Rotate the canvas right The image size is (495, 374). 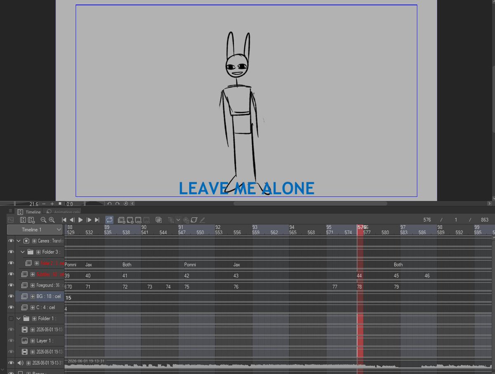click(x=118, y=204)
